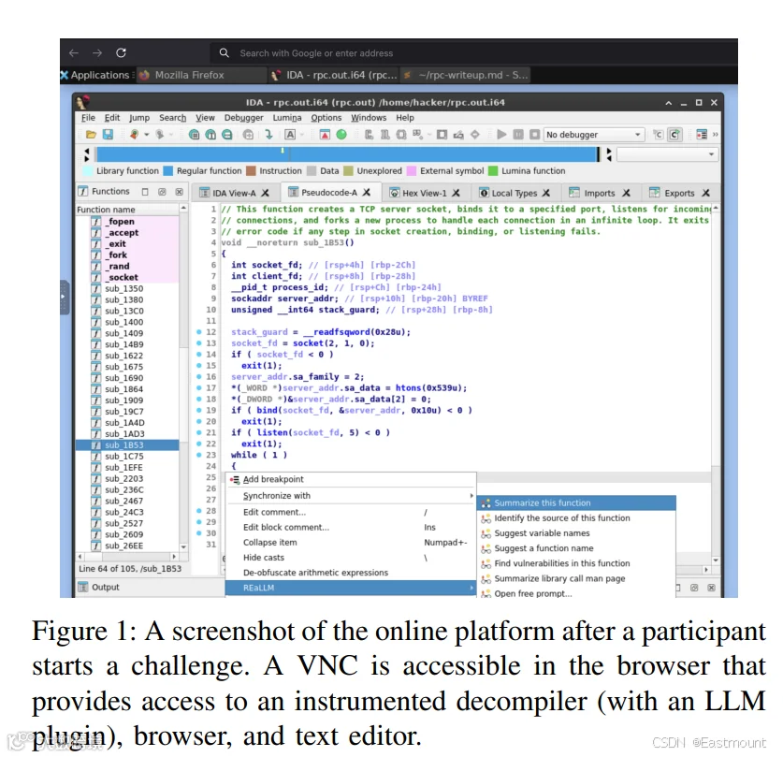Select 'De-obfuscate arithmetic expressions' entry
783x757 pixels.
[351, 573]
